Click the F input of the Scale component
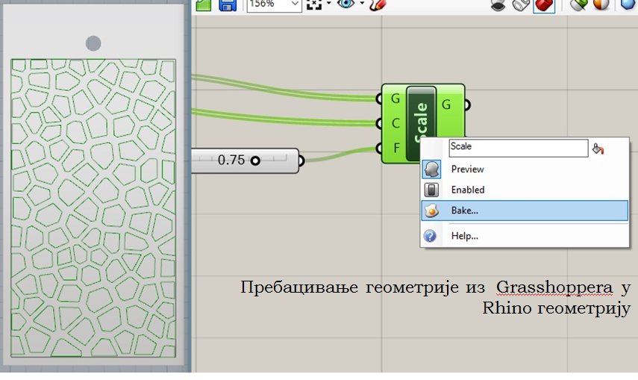The width and height of the screenshot is (638, 380). point(396,147)
